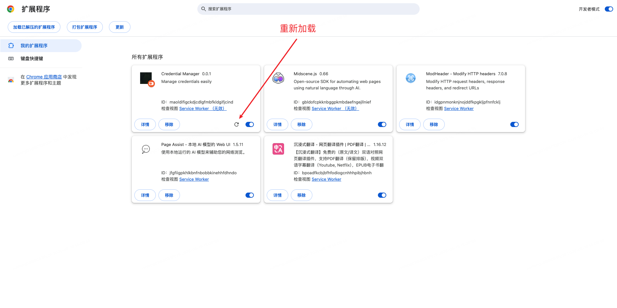617x308 pixels.
Task: Inspect ModHeader Service Worker link
Action: tap(459, 108)
